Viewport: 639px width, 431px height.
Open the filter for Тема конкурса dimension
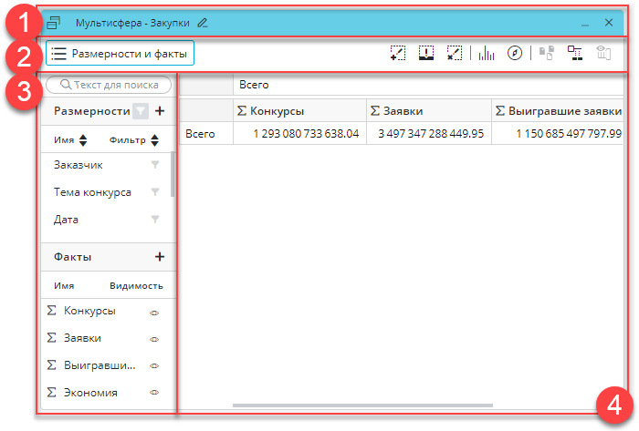click(154, 192)
